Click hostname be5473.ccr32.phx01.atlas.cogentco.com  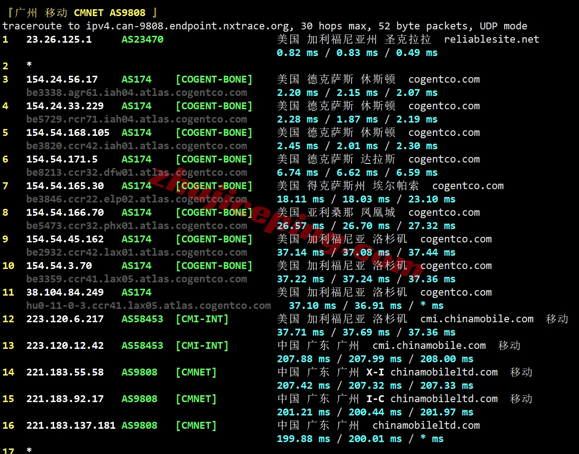tap(136, 226)
